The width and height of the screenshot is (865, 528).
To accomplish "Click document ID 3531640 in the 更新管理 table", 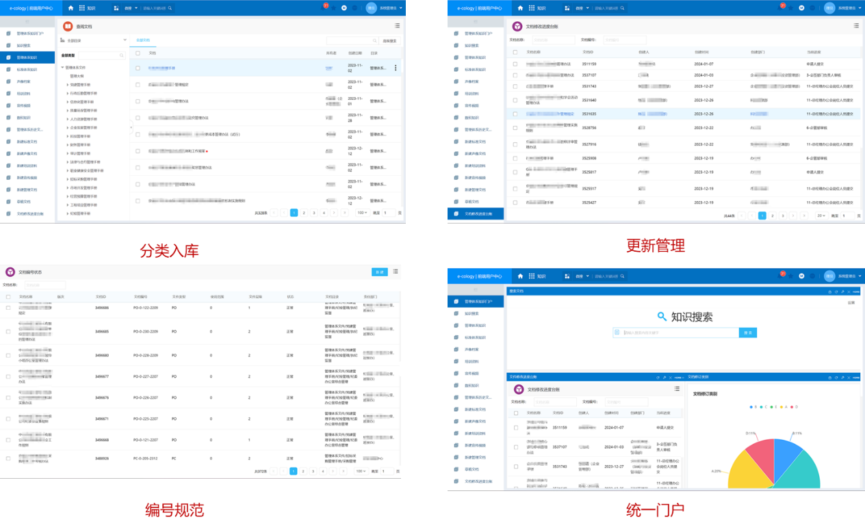I will 589,101.
